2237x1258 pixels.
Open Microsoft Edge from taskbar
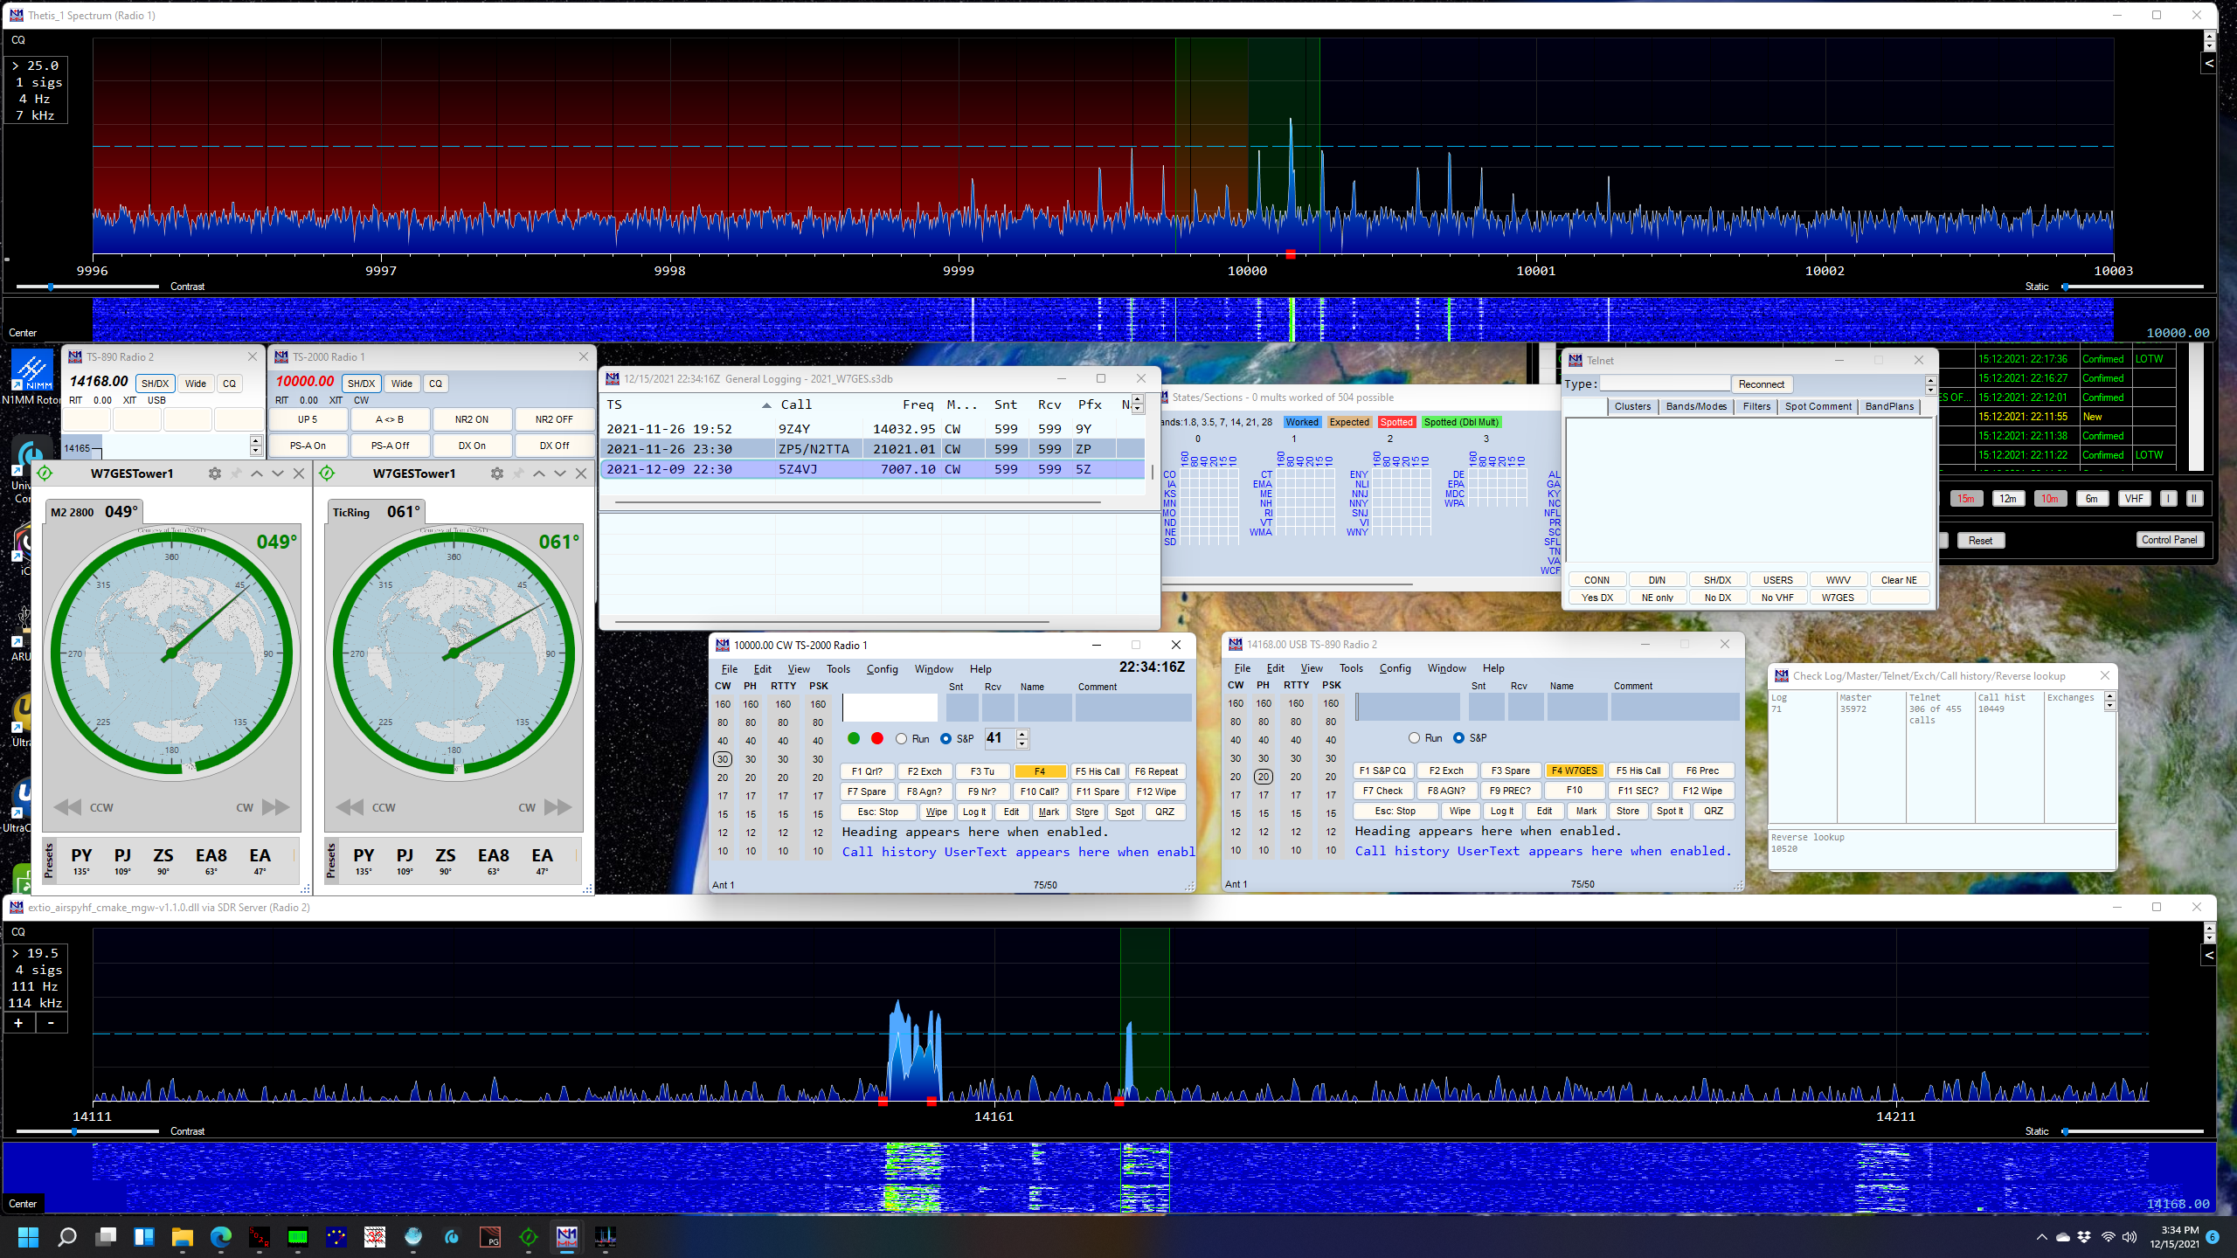[220, 1237]
